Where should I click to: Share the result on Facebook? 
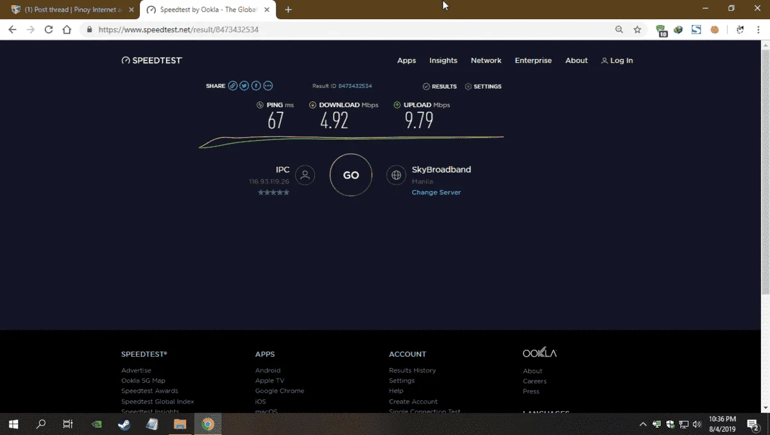[256, 86]
